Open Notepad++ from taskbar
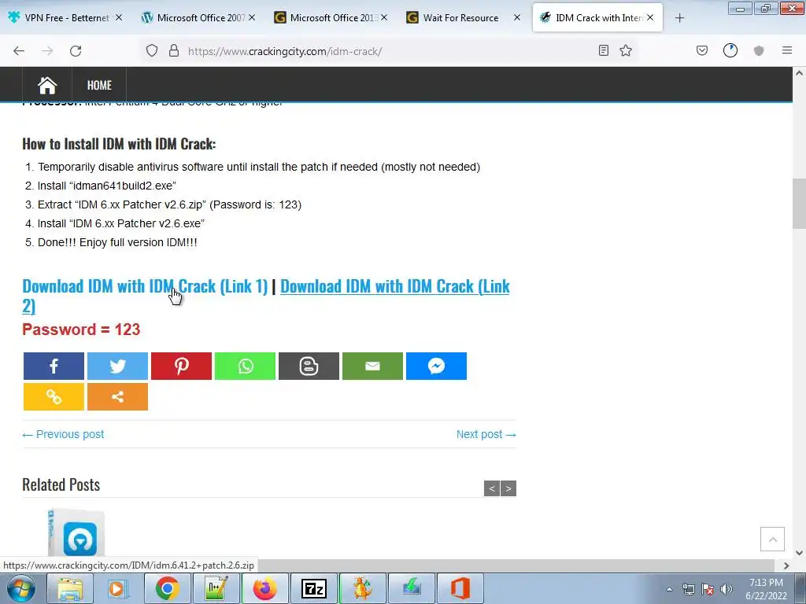 click(216, 588)
